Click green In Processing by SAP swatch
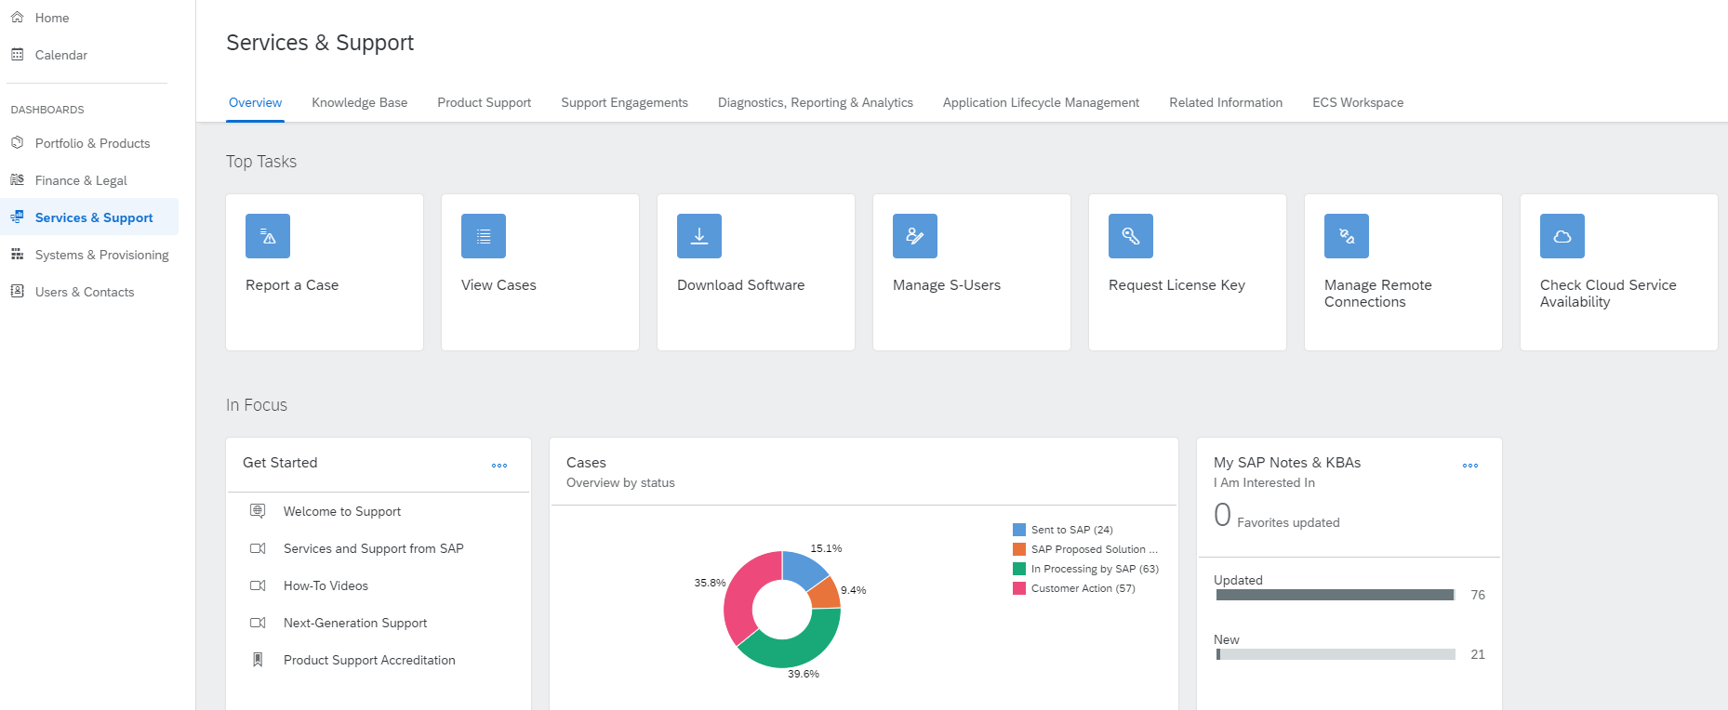1728x710 pixels. [x=1019, y=569]
